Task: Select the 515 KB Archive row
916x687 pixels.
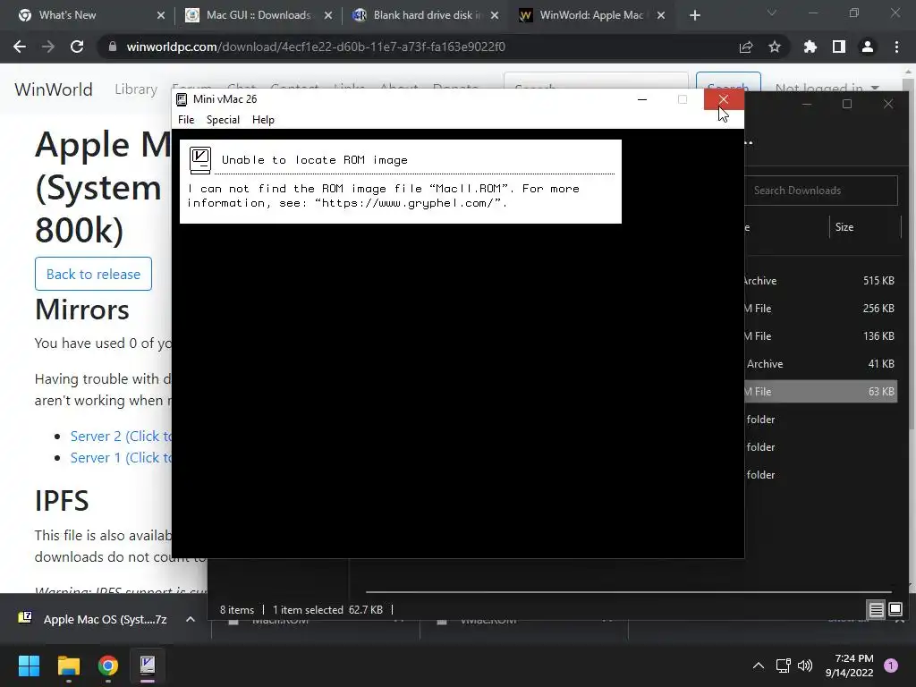Action: 821,281
